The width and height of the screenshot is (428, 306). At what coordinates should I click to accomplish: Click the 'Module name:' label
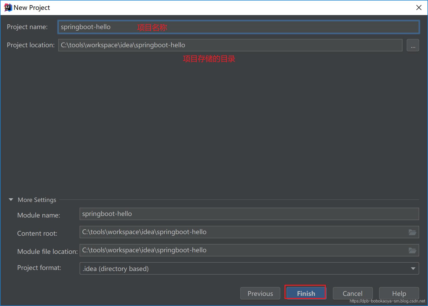point(39,215)
